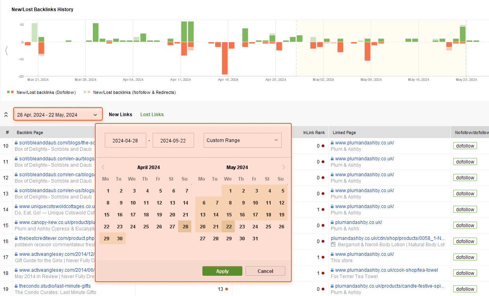Click orange dot next to 13

pyautogui.click(x=226, y=289)
